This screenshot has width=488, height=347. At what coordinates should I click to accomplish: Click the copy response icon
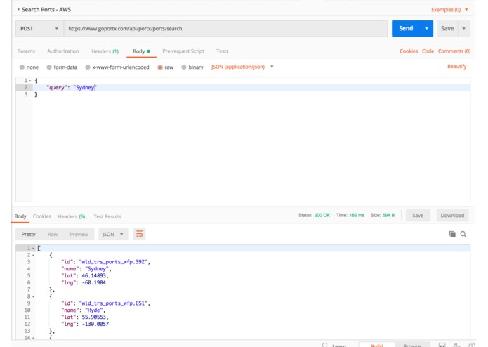pyautogui.click(x=452, y=234)
